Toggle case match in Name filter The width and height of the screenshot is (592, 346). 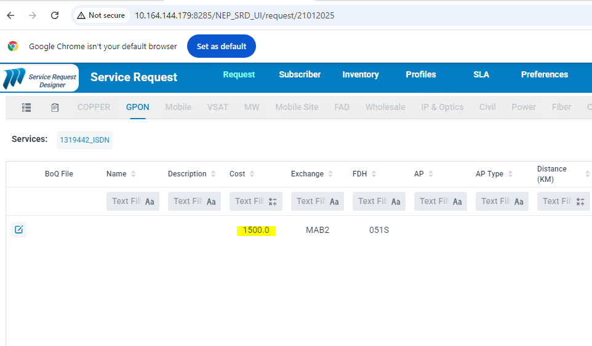pos(150,202)
